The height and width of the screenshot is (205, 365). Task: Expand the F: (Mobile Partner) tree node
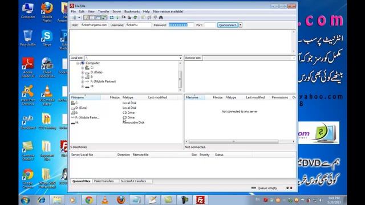tap(82, 82)
